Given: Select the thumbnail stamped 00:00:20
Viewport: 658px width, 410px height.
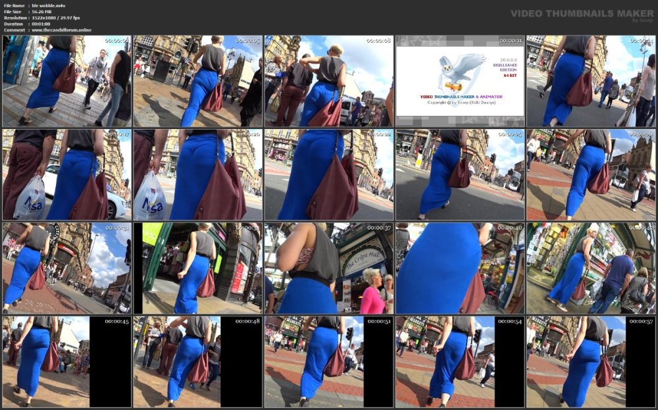Looking at the screenshot, I should (197, 174).
